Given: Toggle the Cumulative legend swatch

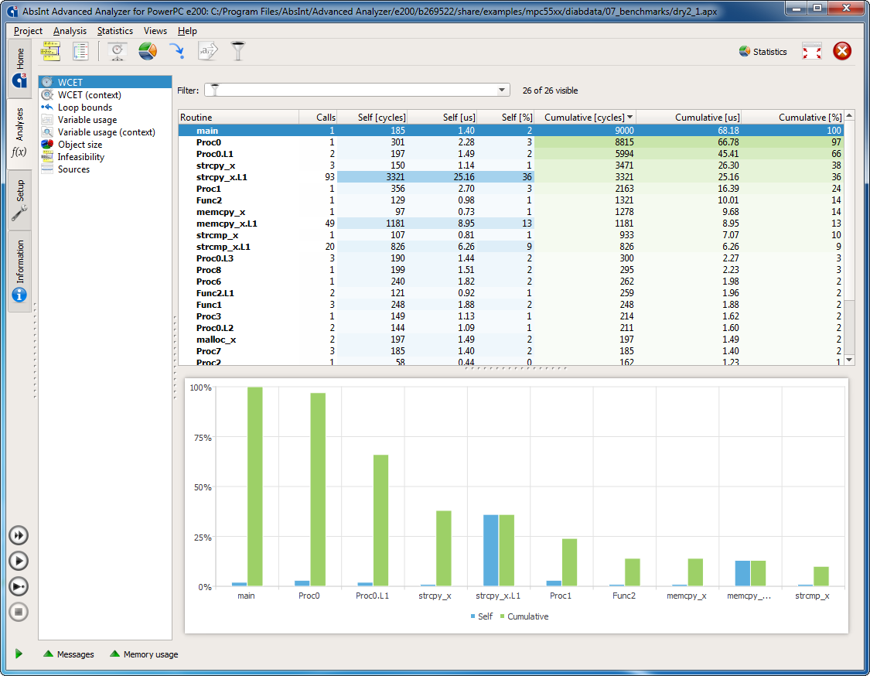Looking at the screenshot, I should coord(502,616).
